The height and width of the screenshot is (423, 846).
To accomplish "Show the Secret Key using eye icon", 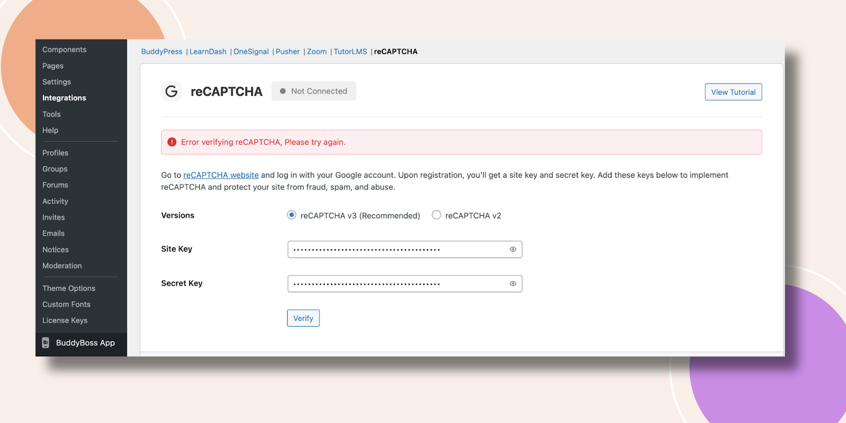I will tap(512, 284).
